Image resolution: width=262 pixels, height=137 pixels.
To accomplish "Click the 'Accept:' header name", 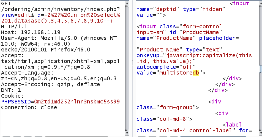I will tap(13, 55).
